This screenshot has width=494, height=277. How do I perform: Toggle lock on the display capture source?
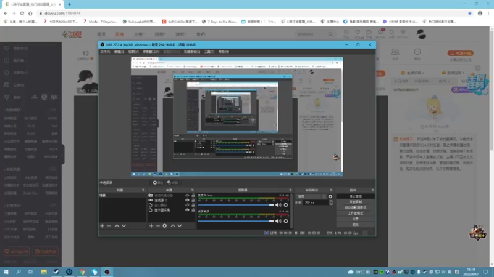[x=193, y=210]
